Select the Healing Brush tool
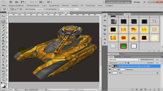163x91 pixels. pyautogui.click(x=3, y=35)
